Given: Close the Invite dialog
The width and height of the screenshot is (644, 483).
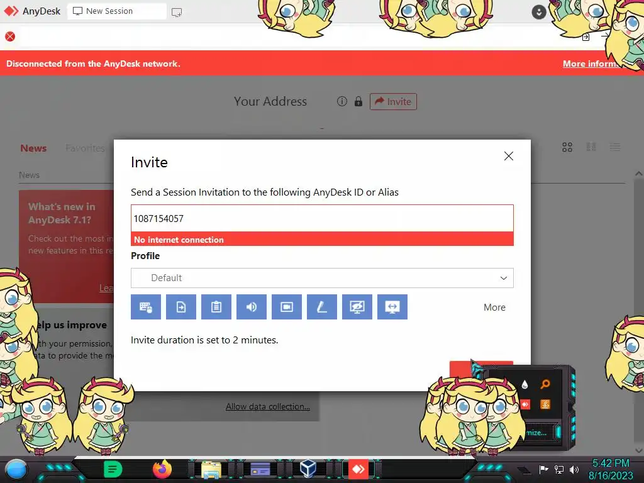Looking at the screenshot, I should click(508, 156).
